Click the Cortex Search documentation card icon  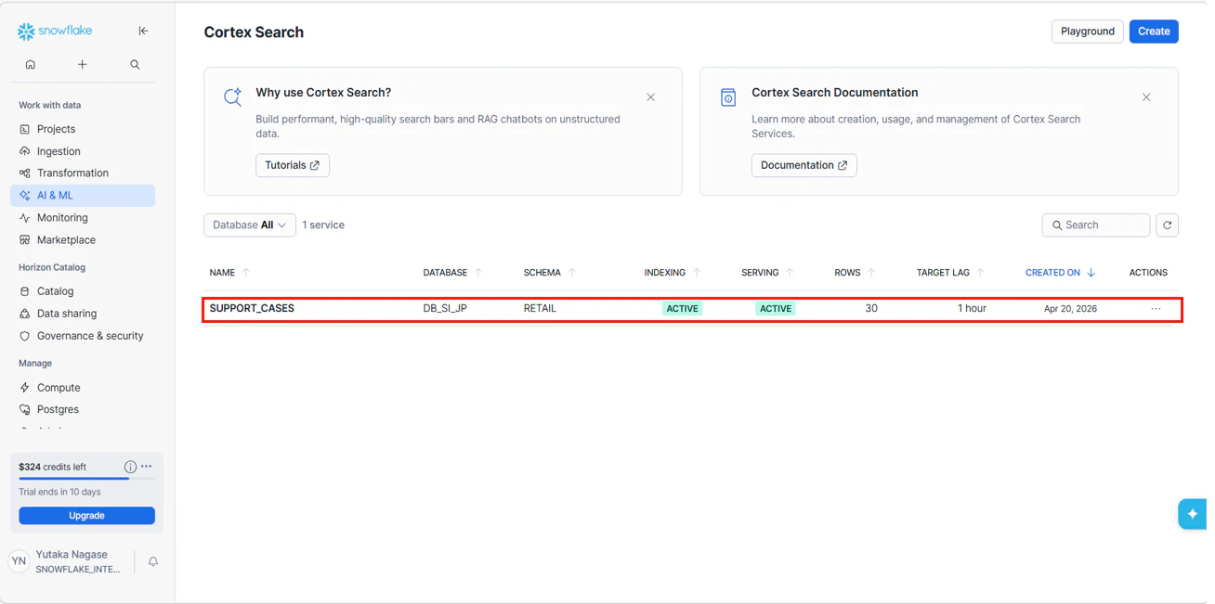click(728, 97)
